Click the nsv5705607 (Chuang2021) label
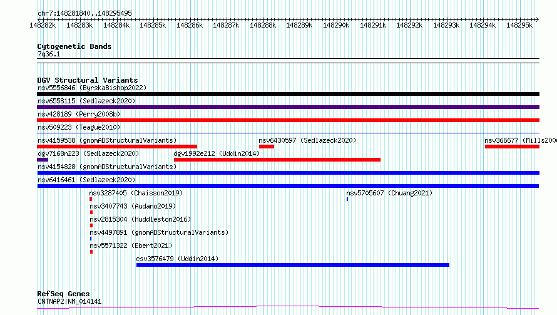The image size is (557, 315). coord(389,193)
